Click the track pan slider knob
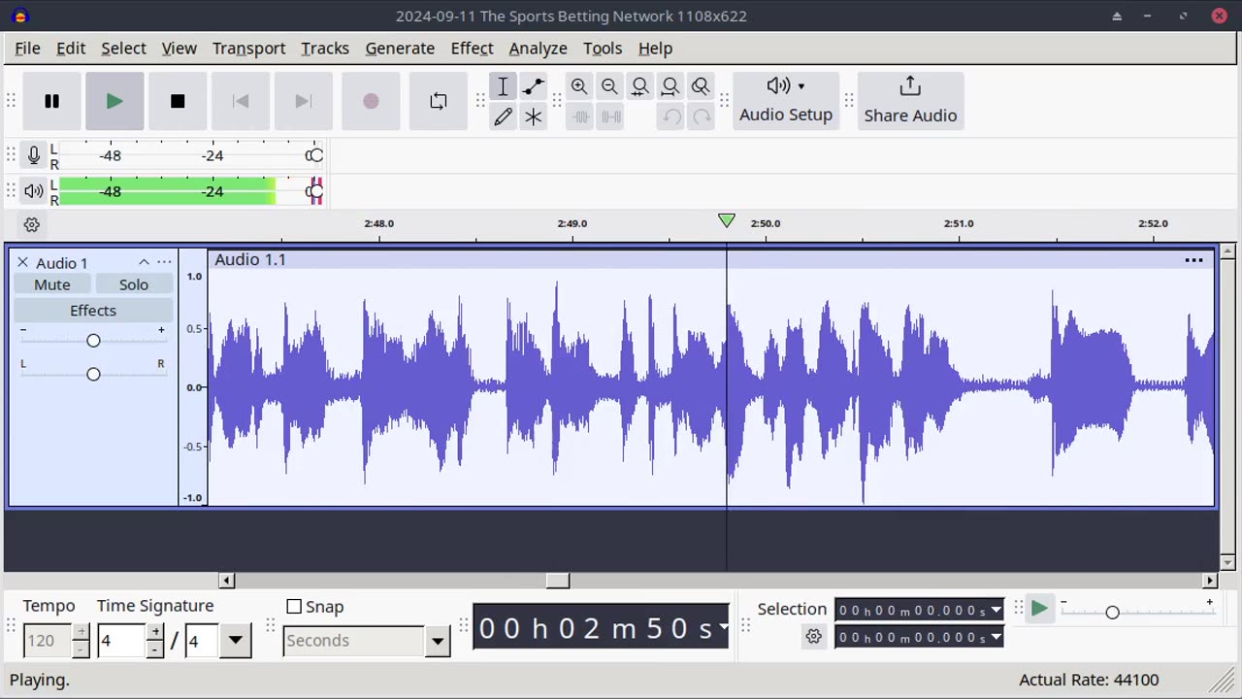The height and width of the screenshot is (699, 1242). click(x=93, y=374)
